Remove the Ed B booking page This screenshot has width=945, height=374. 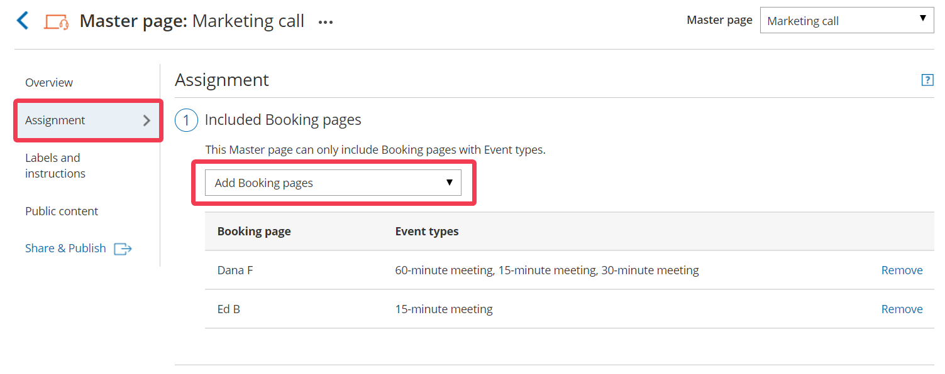click(902, 309)
